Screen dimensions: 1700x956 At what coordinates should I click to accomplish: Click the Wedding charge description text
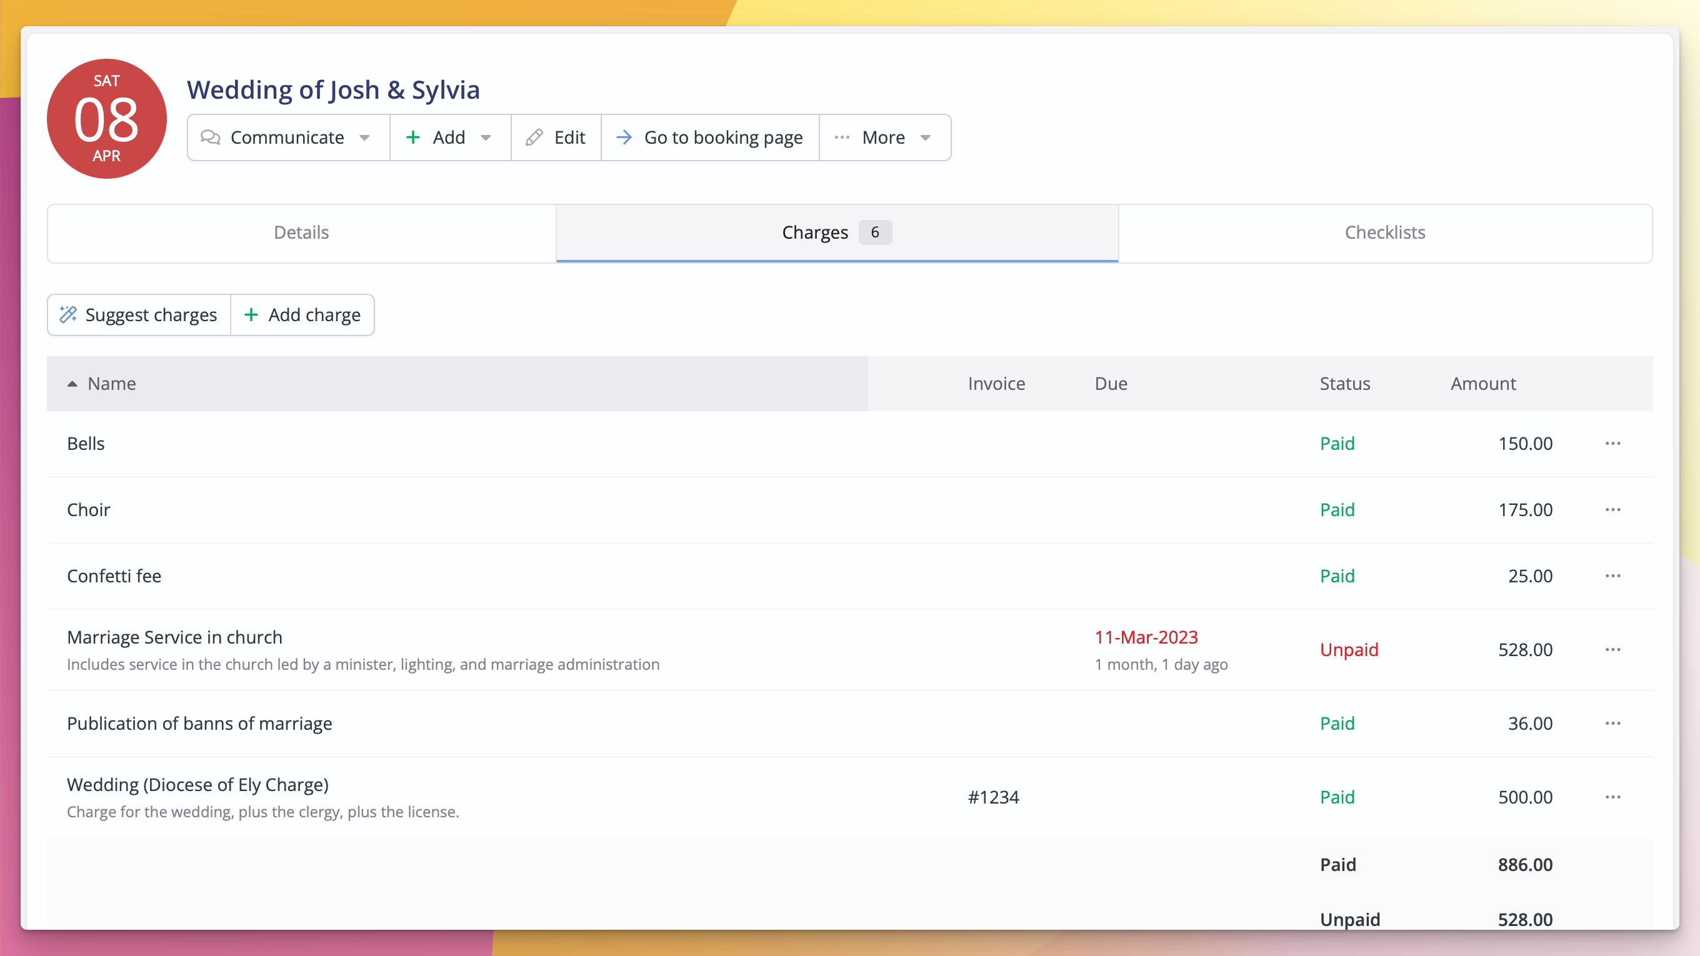[x=262, y=812]
